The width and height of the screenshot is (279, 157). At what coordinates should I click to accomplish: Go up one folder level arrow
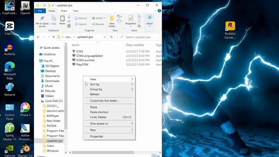[53, 37]
